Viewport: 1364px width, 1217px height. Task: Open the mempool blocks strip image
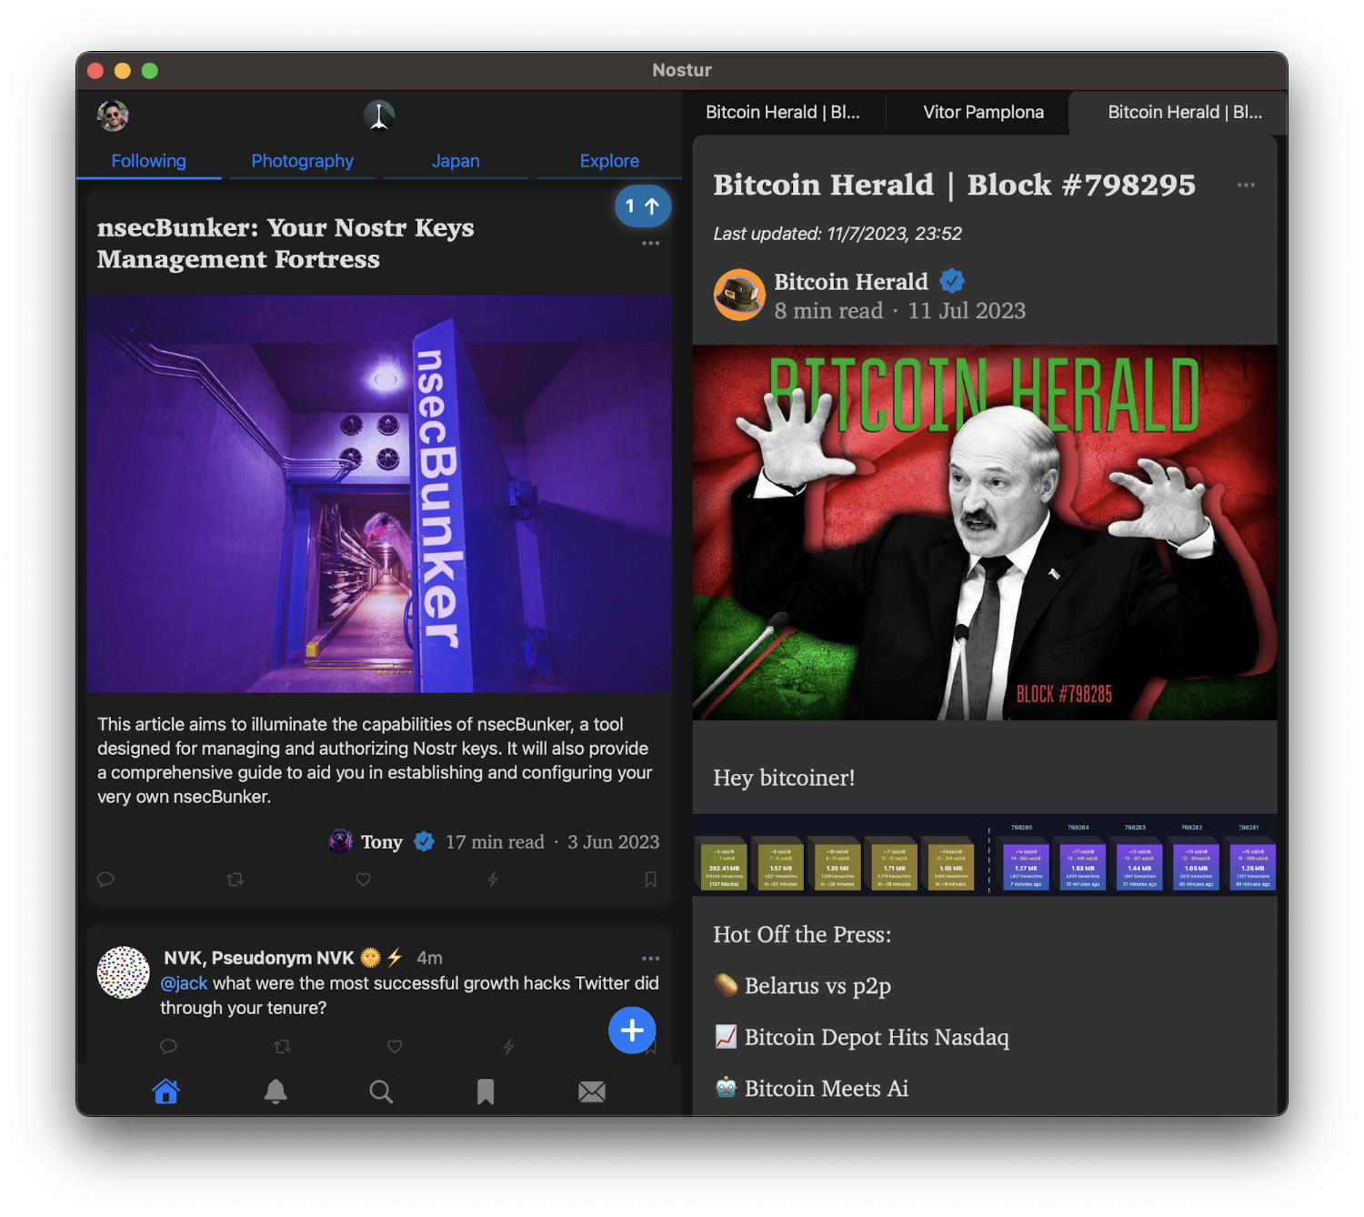pos(985,855)
